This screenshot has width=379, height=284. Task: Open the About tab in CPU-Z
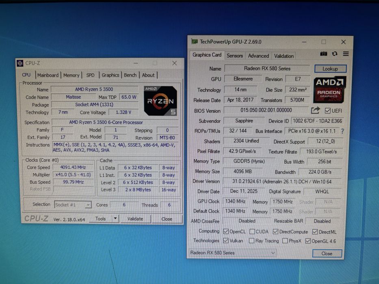(x=148, y=75)
